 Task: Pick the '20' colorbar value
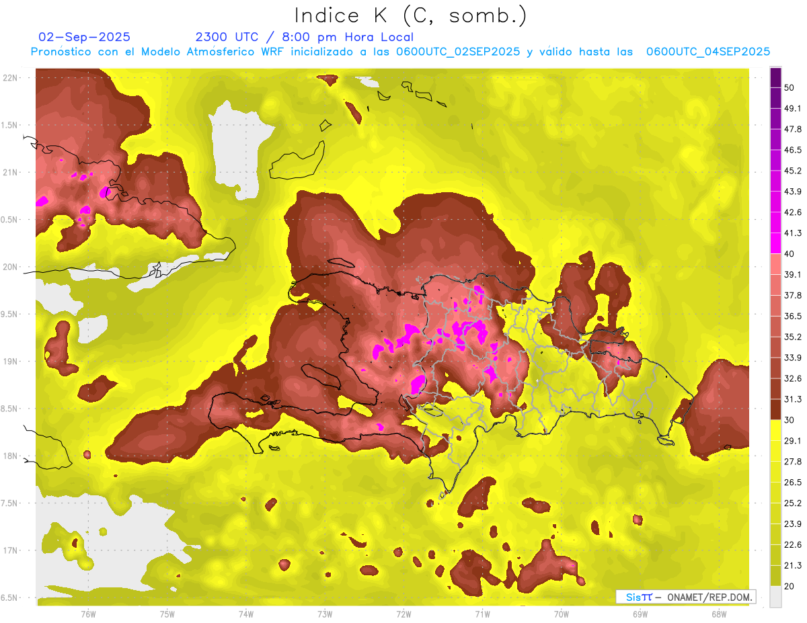click(790, 586)
